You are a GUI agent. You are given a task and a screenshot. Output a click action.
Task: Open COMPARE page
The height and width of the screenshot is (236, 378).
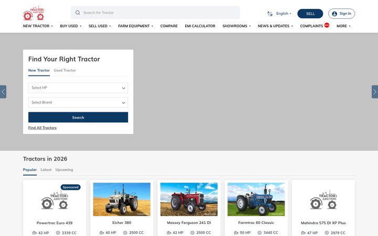coord(169,26)
